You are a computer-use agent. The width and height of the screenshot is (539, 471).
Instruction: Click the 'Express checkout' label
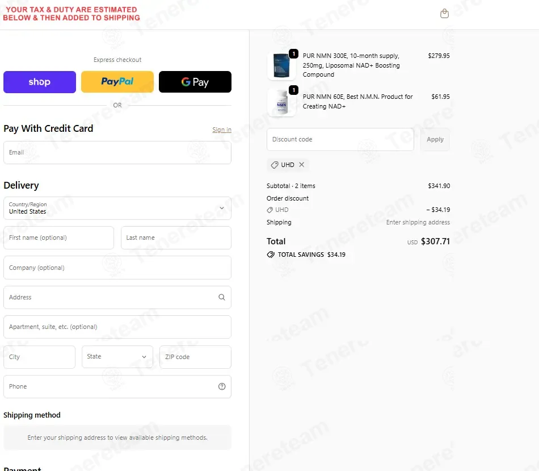[117, 60]
